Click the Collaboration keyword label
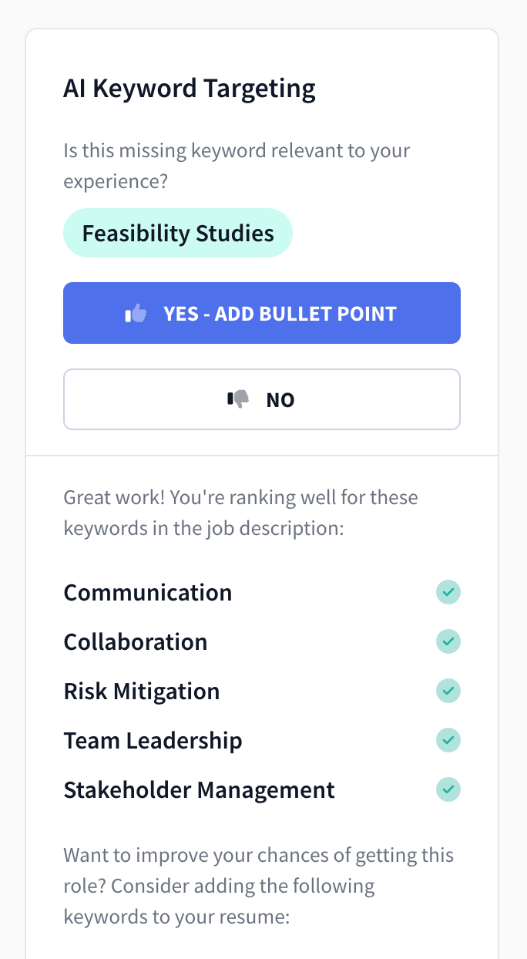Image resolution: width=527 pixels, height=959 pixels. [x=135, y=641]
